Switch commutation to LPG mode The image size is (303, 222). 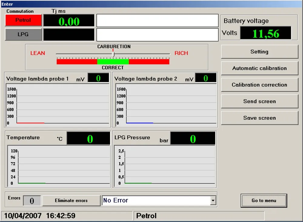(x=23, y=35)
